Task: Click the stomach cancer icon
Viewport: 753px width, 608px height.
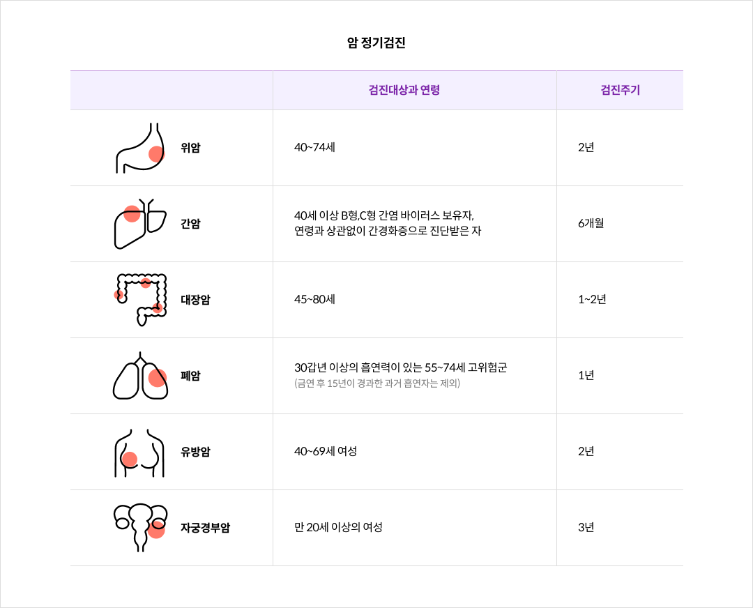Action: click(140, 148)
